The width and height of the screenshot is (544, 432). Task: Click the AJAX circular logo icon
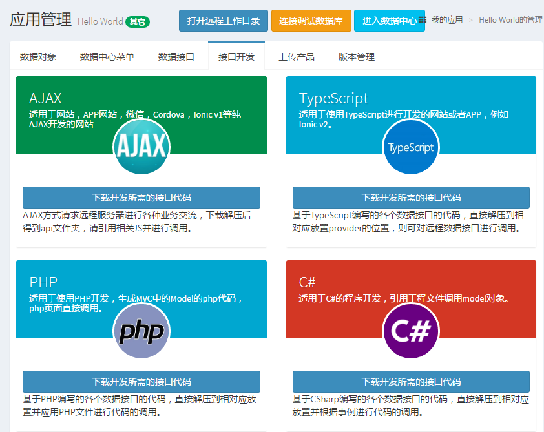click(x=141, y=147)
